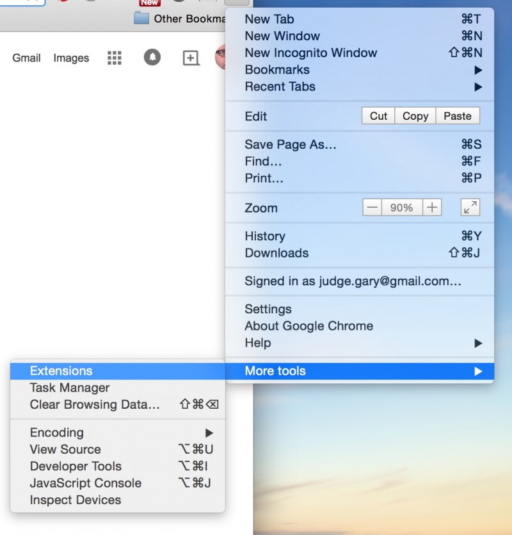Open Task Manager from the submenu
Screen dimensions: 512x535
[x=118, y=388]
